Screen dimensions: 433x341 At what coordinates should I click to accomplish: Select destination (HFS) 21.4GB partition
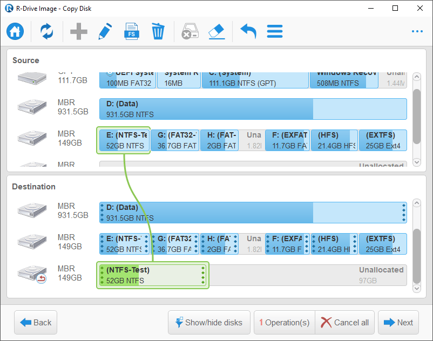tap(334, 244)
